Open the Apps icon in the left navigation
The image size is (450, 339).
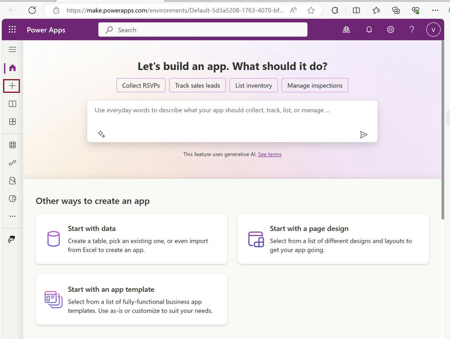(x=12, y=121)
